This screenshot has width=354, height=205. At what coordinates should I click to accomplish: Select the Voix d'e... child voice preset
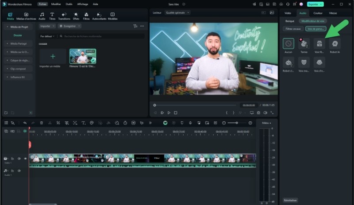(x=319, y=62)
